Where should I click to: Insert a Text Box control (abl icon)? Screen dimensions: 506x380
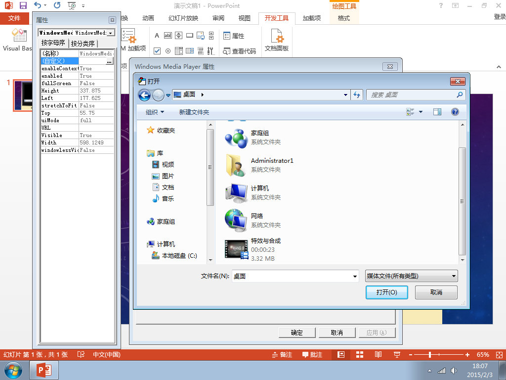pos(168,36)
